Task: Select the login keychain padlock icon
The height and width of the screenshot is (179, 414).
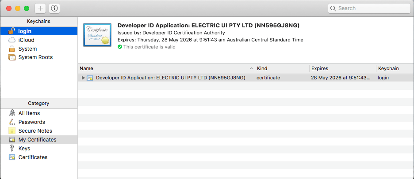Action: (12, 31)
